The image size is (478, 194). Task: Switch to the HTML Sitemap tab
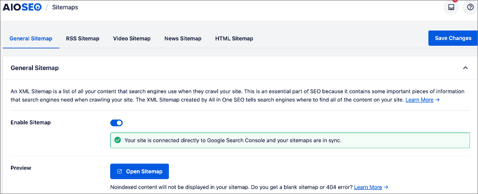coord(234,39)
